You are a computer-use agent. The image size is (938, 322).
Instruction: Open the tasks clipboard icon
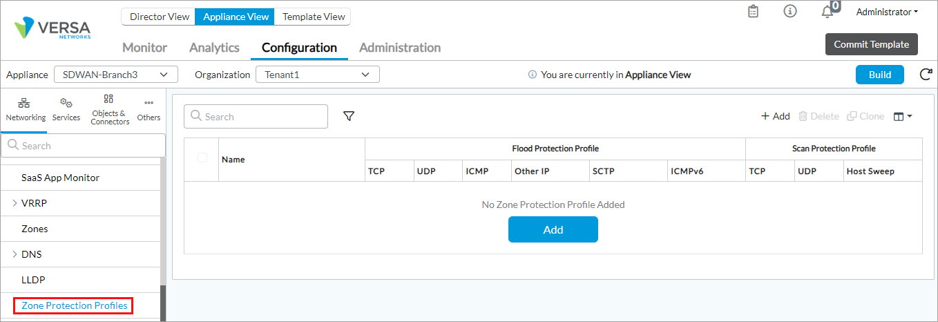coord(754,12)
